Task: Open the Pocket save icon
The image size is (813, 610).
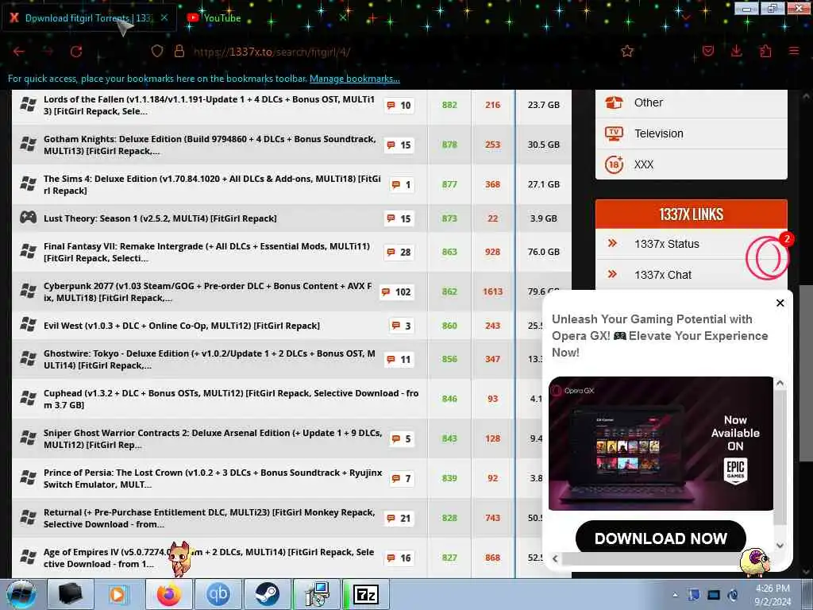Action: point(707,51)
